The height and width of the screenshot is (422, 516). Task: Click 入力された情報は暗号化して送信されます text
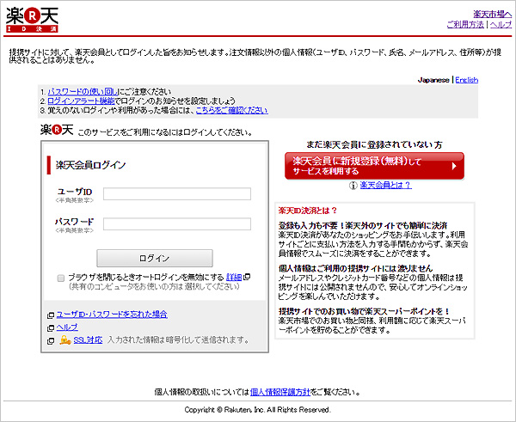178,340
